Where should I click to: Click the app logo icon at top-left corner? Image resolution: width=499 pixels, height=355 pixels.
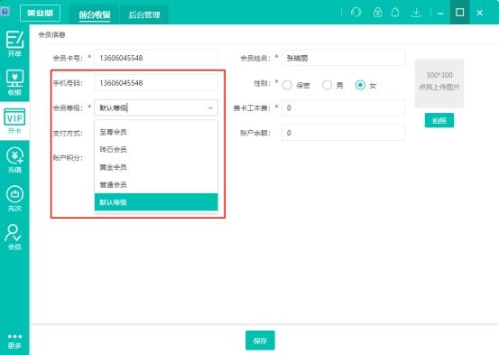pyautogui.click(x=5, y=12)
